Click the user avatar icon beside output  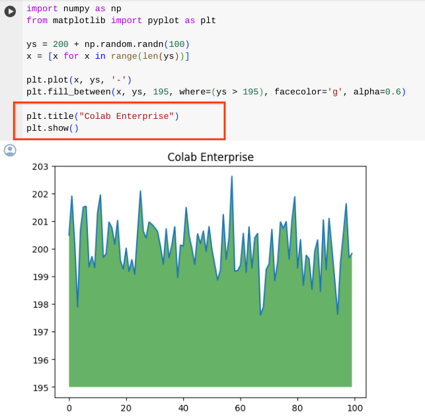tap(10, 151)
